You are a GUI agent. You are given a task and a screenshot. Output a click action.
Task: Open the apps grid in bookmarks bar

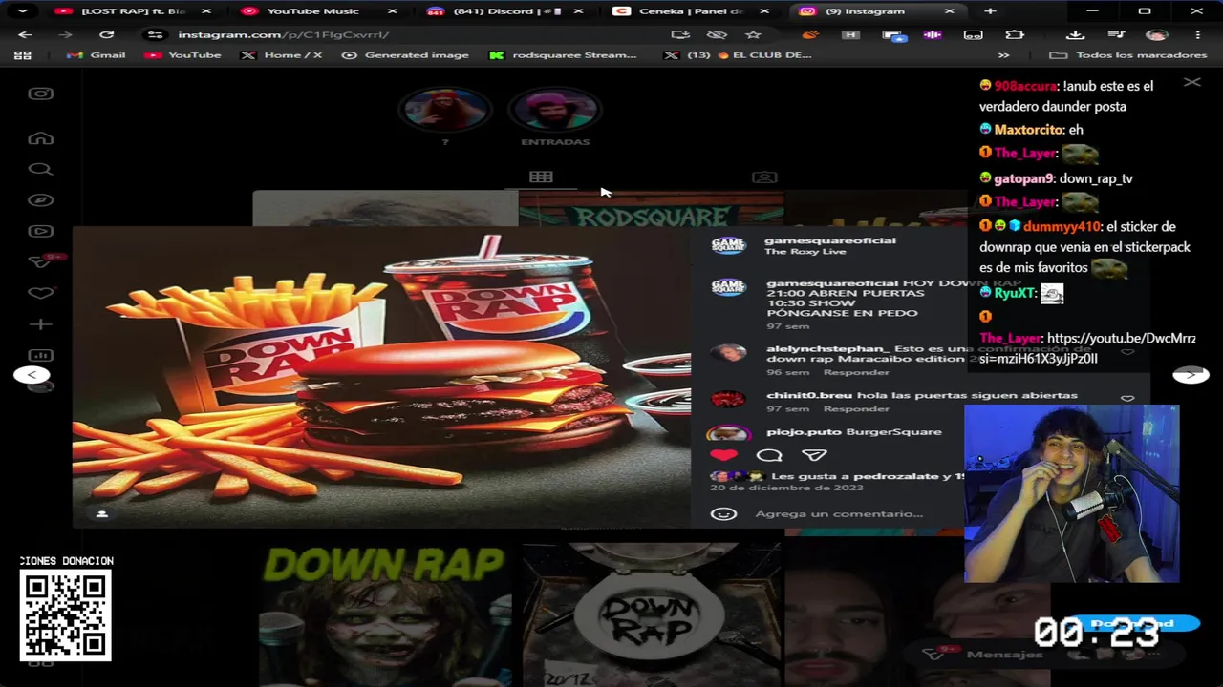tap(23, 55)
